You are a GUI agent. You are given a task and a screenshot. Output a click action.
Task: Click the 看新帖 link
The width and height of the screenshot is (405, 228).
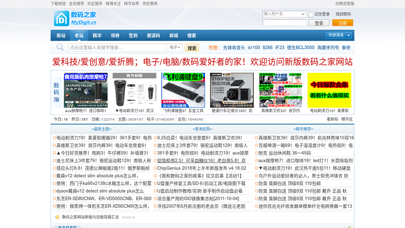pyautogui.click(x=333, y=119)
